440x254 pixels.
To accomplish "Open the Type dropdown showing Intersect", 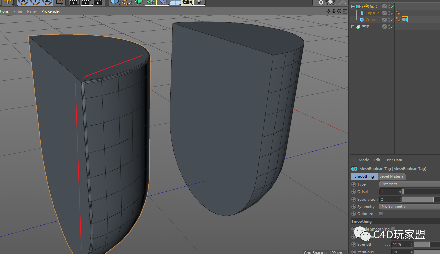I will coord(409,184).
